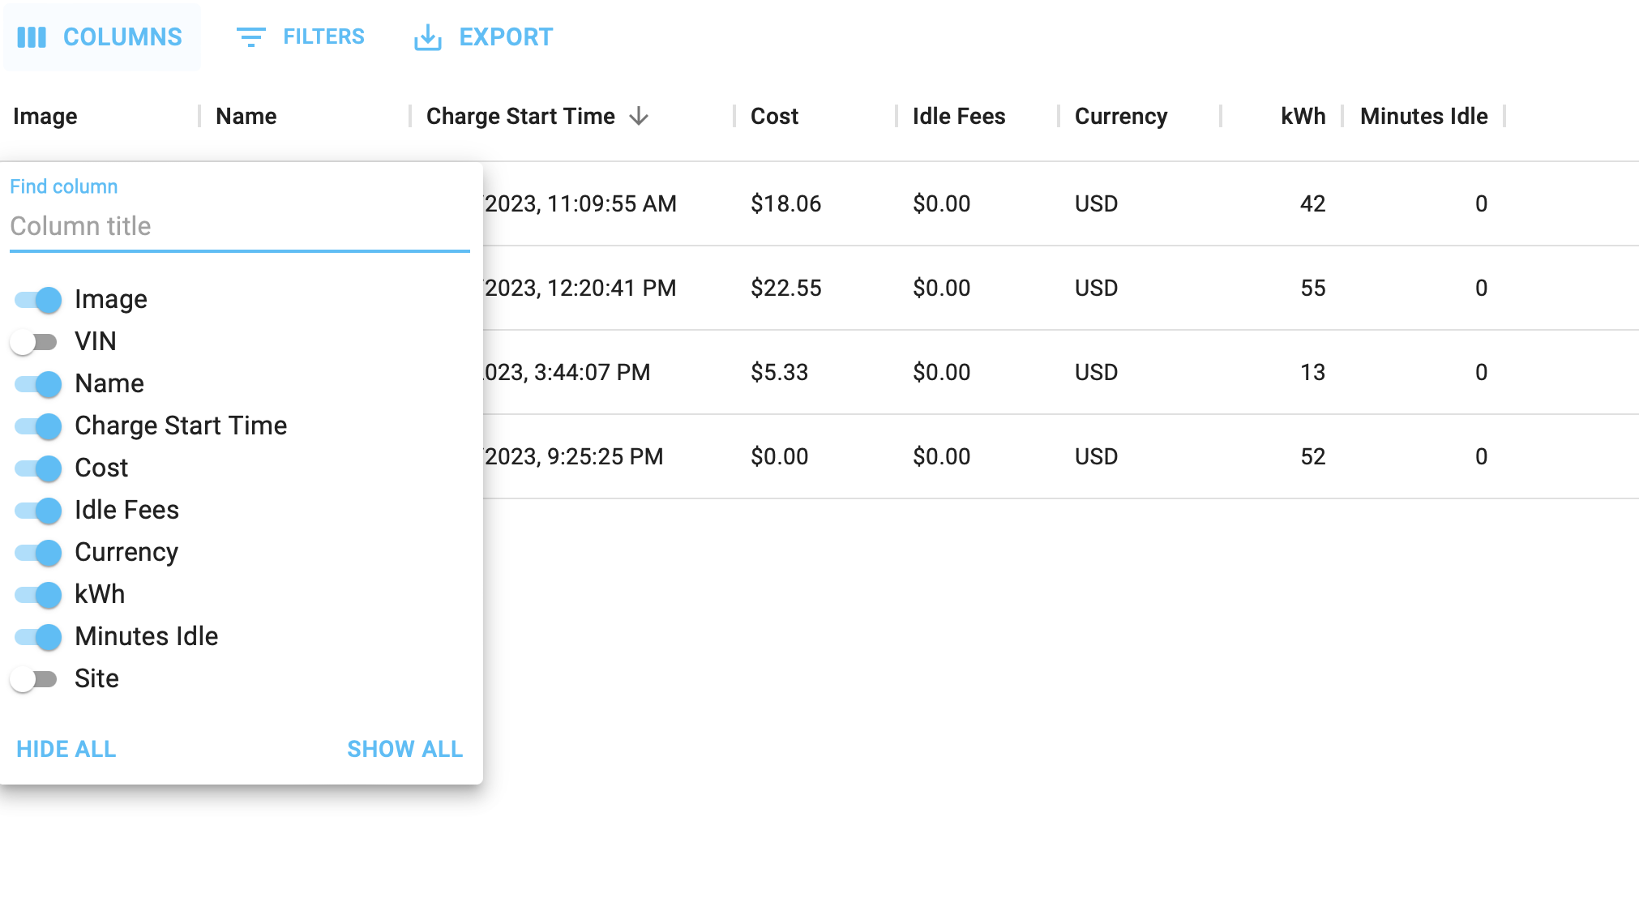Sort by the Cost column header
Image resolution: width=1639 pixels, height=898 pixels.
tap(774, 117)
